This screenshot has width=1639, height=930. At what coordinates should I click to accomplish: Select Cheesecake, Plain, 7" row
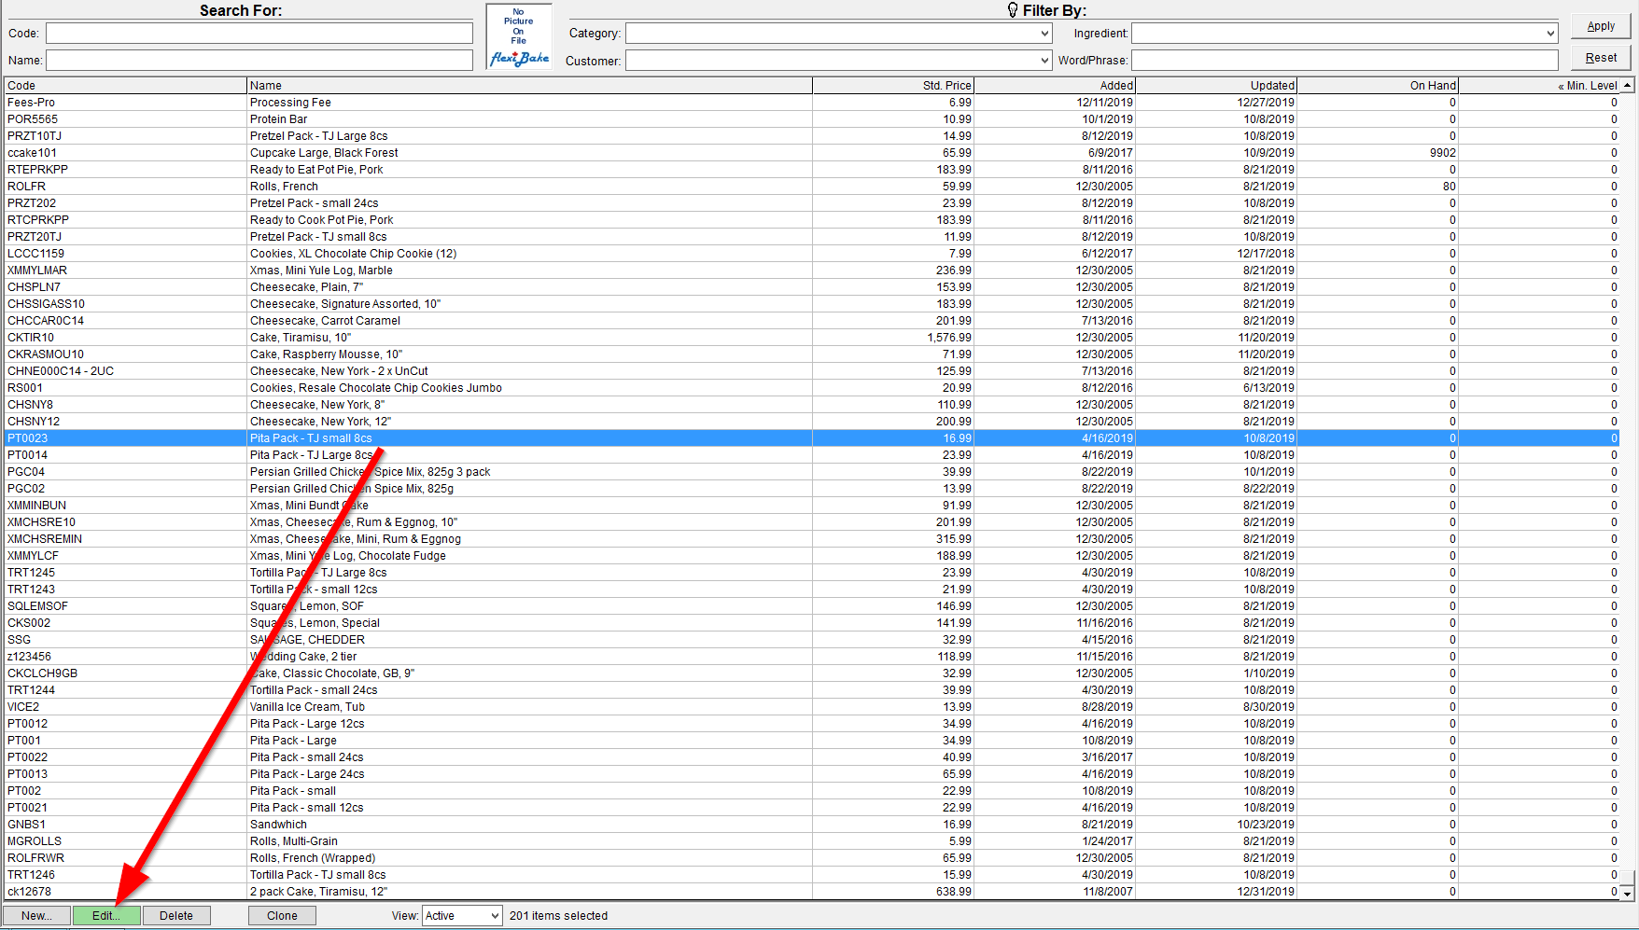pos(811,287)
